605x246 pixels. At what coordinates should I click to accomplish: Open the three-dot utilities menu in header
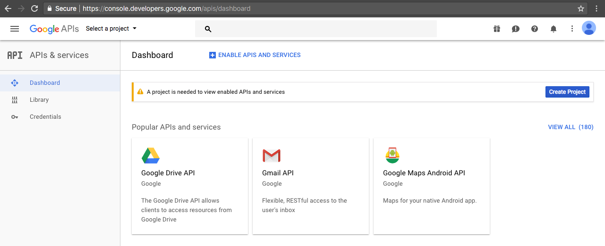572,29
